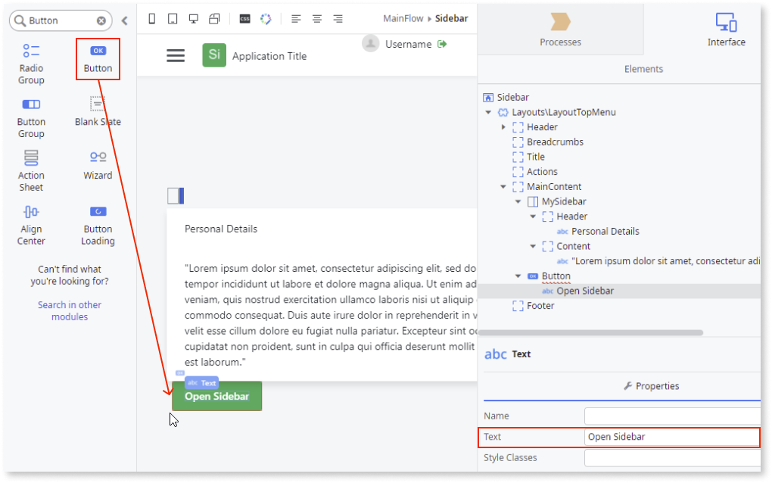Select the Wizard widget
This screenshot has width=772, height=483.
coord(98,163)
